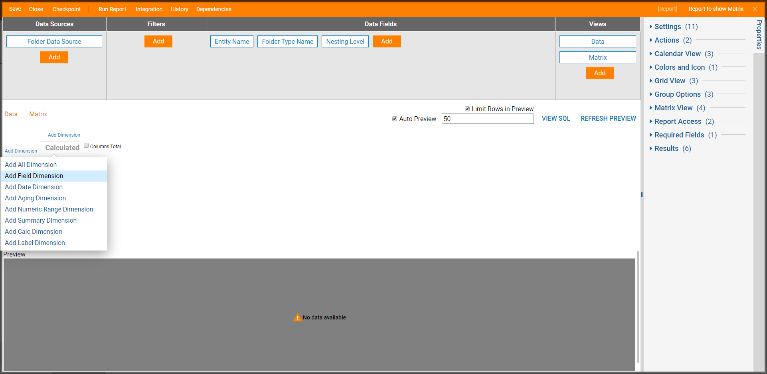Choose Add Summary Dimension option

(54, 220)
